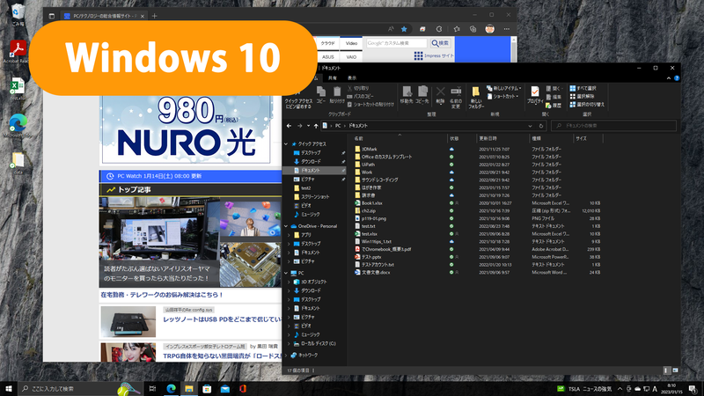Collapse the PC tree node in sidebar
Image resolution: width=704 pixels, height=396 pixels.
pyautogui.click(x=286, y=273)
